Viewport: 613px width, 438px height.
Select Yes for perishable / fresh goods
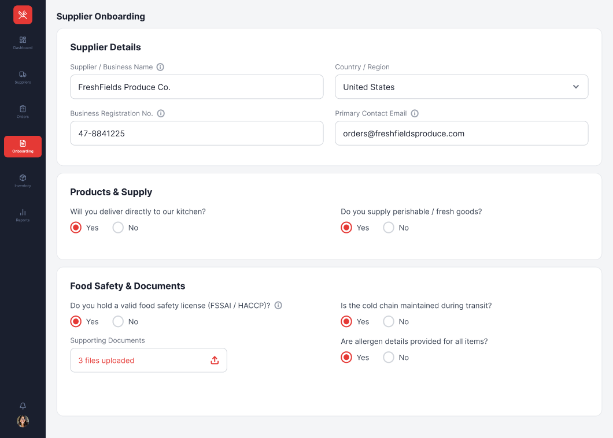pyautogui.click(x=346, y=228)
